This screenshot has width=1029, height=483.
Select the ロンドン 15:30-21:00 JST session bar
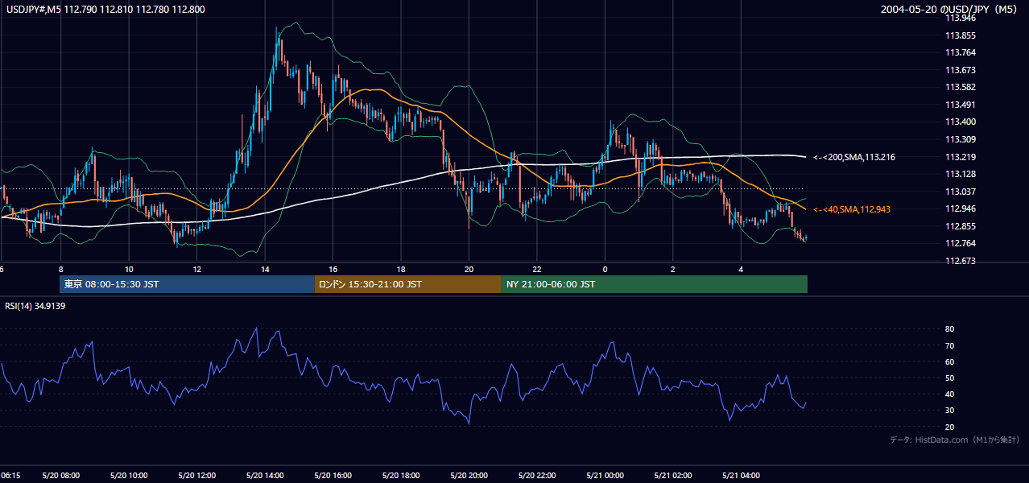click(x=408, y=284)
